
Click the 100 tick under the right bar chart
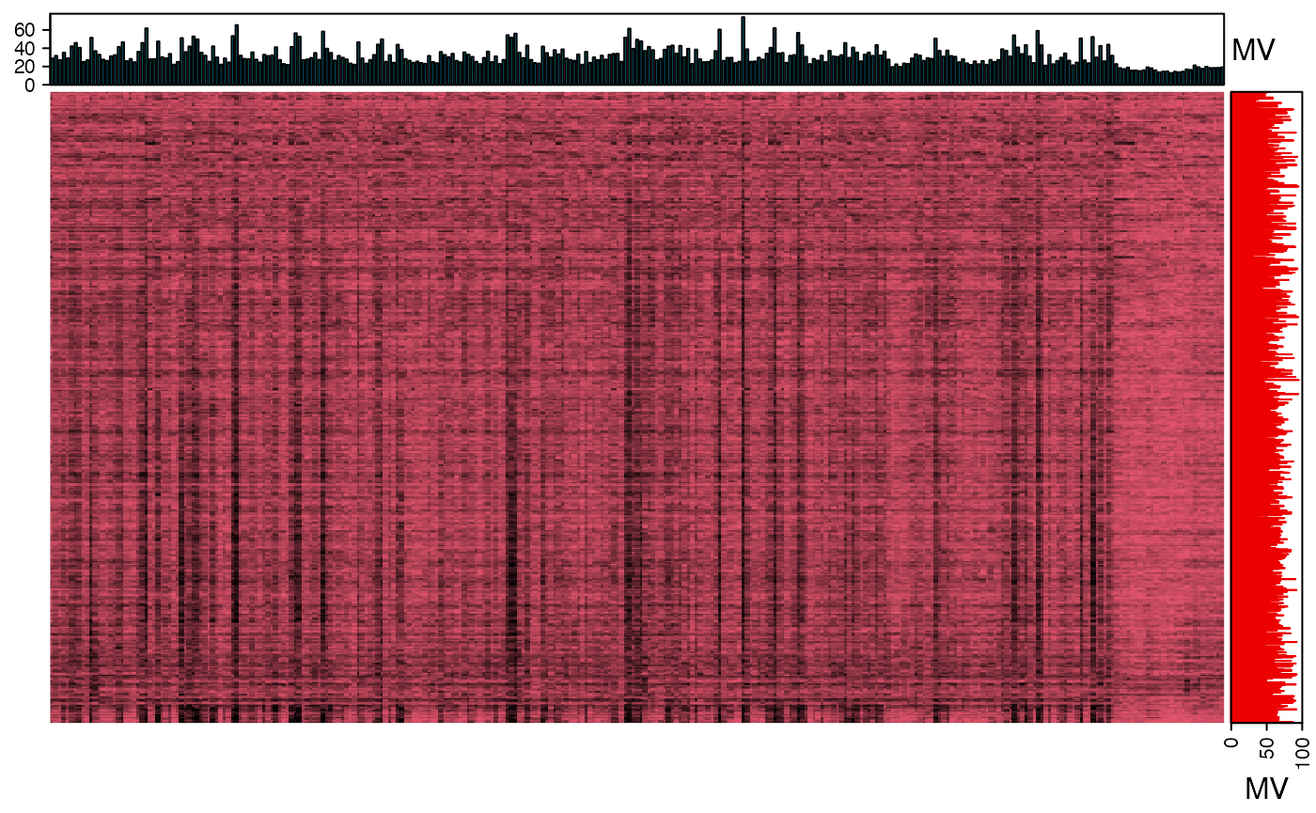click(1303, 752)
